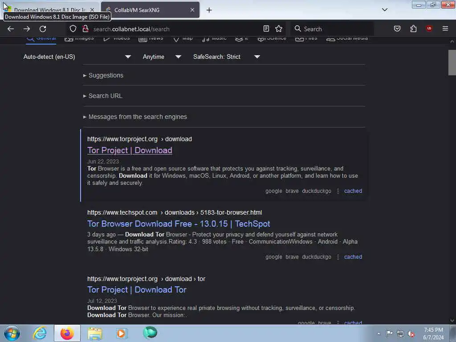This screenshot has height=342, width=456.
Task: Show connection info via insecure lock icon
Action: (x=85, y=29)
